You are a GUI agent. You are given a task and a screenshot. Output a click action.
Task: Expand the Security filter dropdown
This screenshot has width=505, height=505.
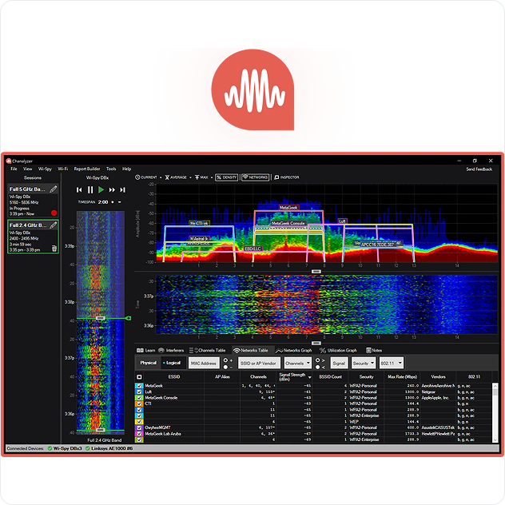pyautogui.click(x=363, y=363)
